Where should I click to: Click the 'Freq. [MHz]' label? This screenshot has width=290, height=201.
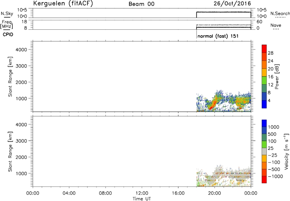(x=7, y=24)
